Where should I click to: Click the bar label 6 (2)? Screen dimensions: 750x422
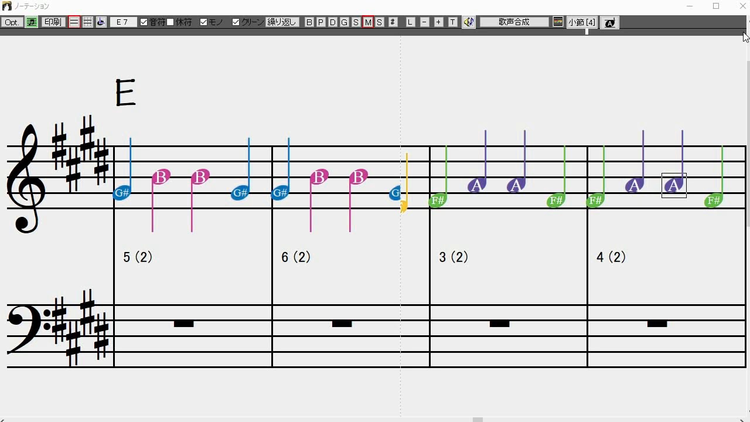(x=296, y=257)
